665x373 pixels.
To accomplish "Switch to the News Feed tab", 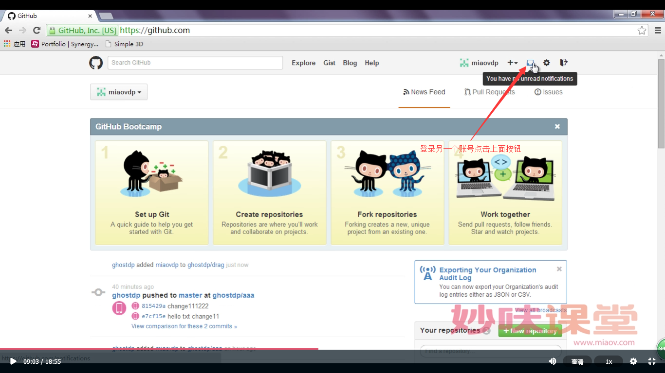I will pyautogui.click(x=424, y=92).
